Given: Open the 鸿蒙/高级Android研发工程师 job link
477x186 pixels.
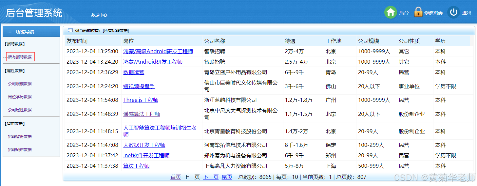Looking at the screenshot, I should coord(158,51).
